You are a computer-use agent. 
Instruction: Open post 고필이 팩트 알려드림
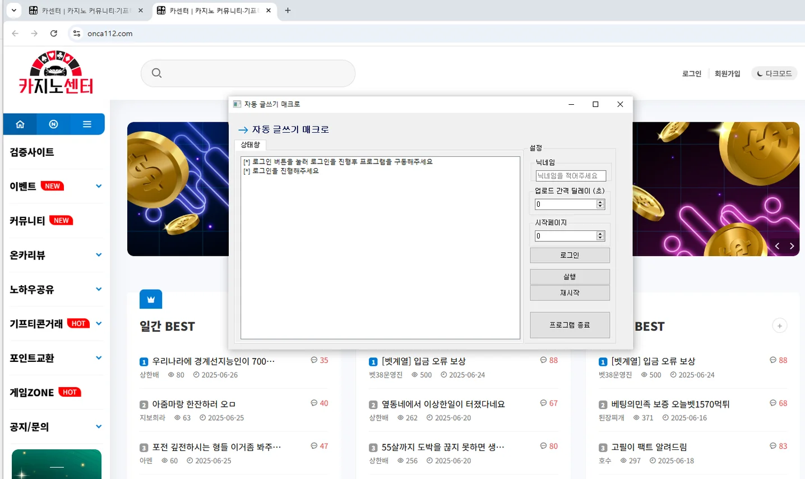point(649,447)
